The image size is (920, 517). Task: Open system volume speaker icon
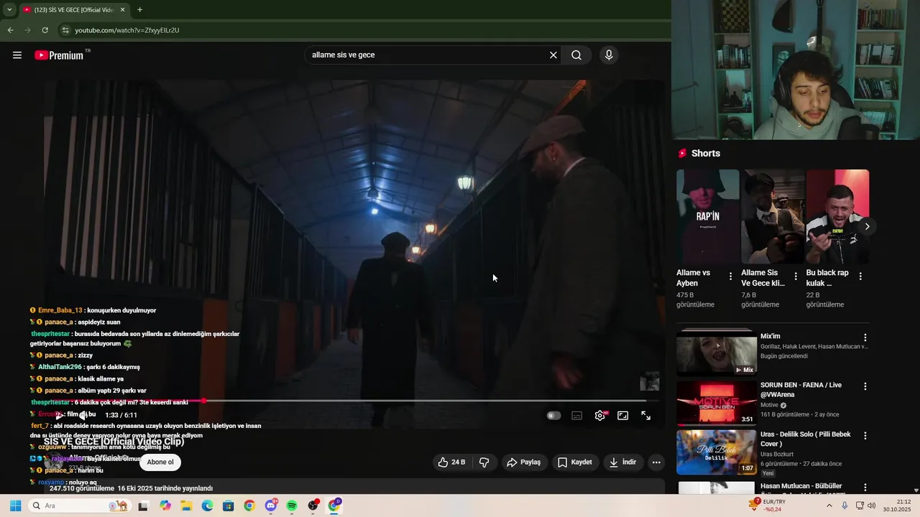pos(871,506)
